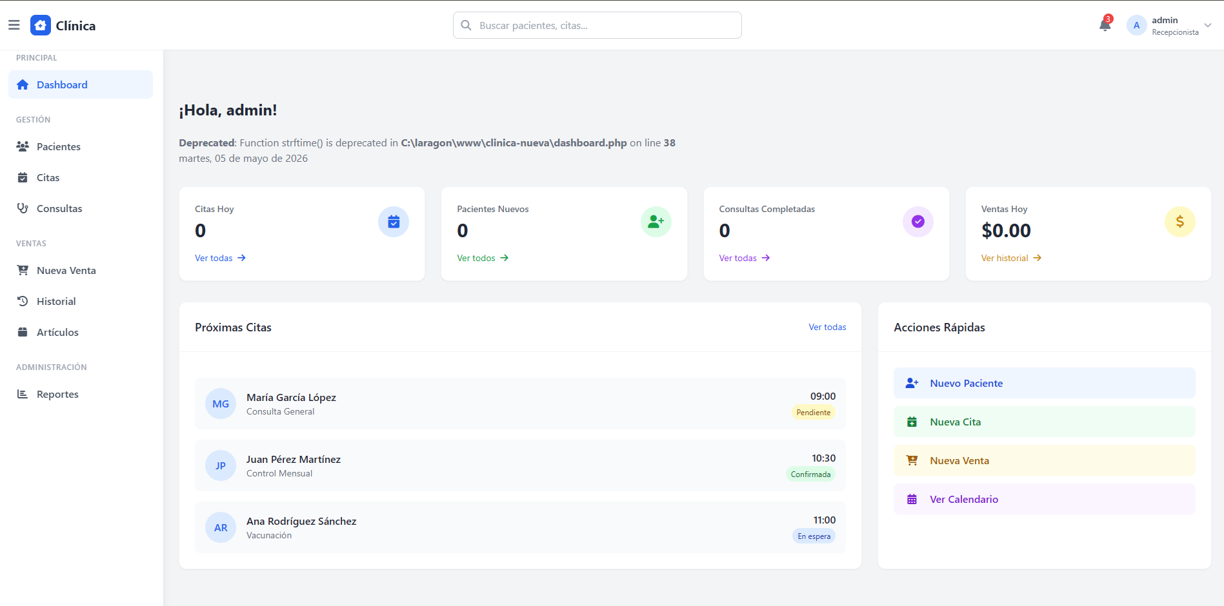This screenshot has height=606, width=1224.
Task: Follow Ver todos link under Pacientes Nuevos
Action: [x=483, y=258]
